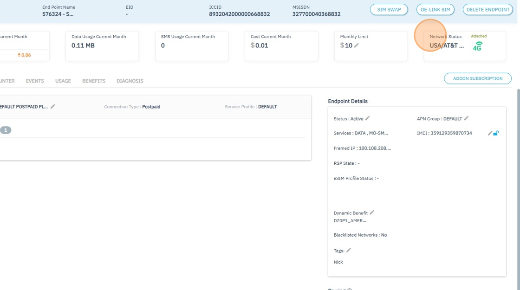Viewport: 520px width, 290px height.
Task: Click the orange 0.06 download indicator
Action: click(x=24, y=55)
